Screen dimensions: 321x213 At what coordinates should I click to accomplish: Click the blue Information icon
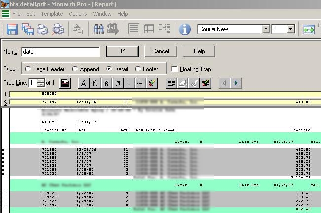[185, 30]
